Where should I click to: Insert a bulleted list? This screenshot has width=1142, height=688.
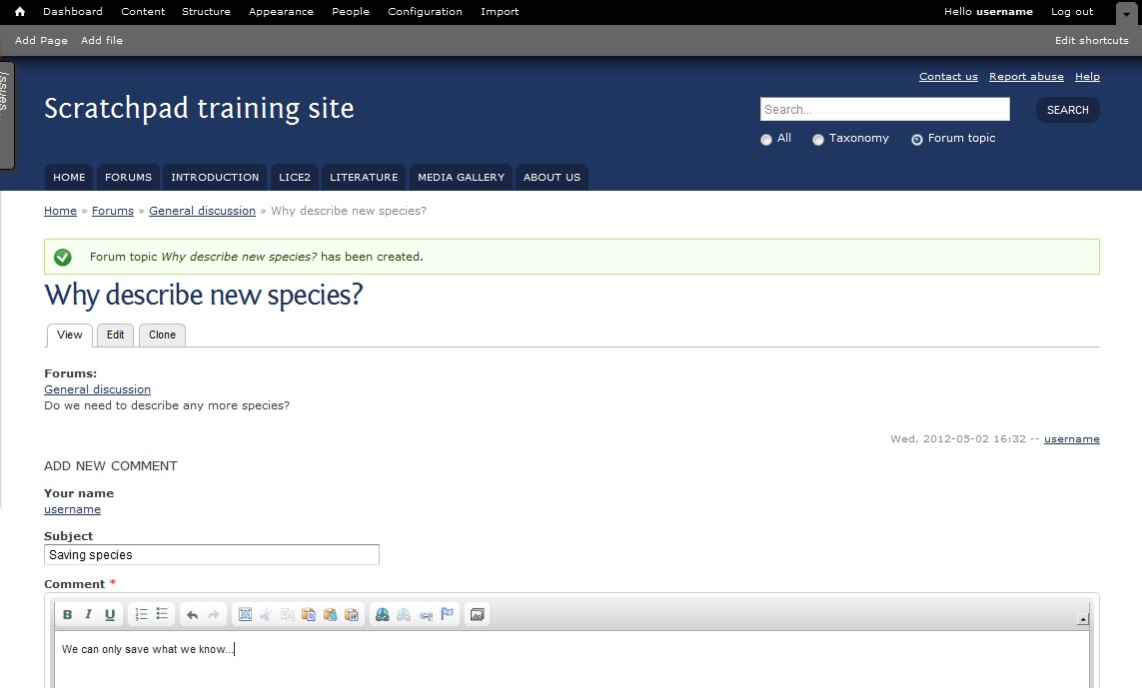coord(163,614)
